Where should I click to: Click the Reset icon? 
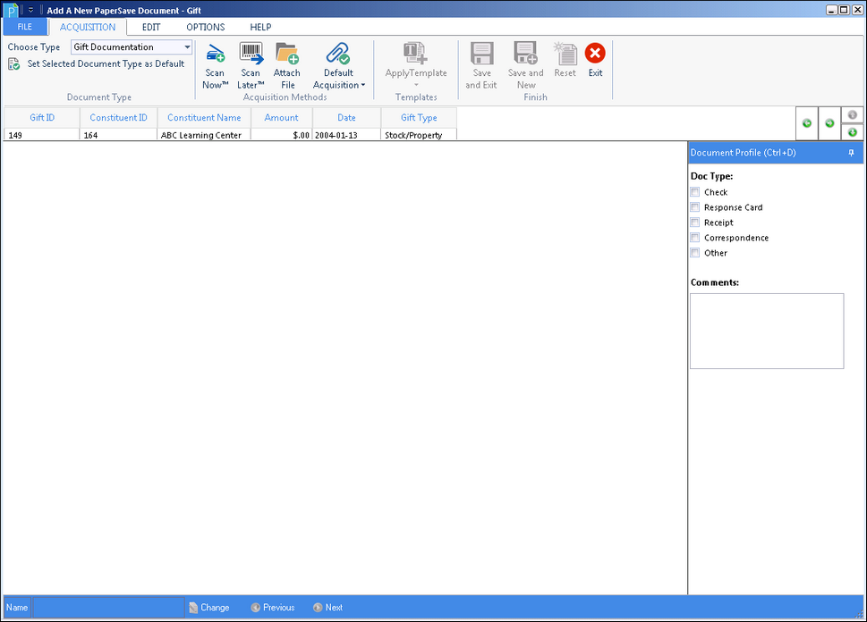click(565, 53)
